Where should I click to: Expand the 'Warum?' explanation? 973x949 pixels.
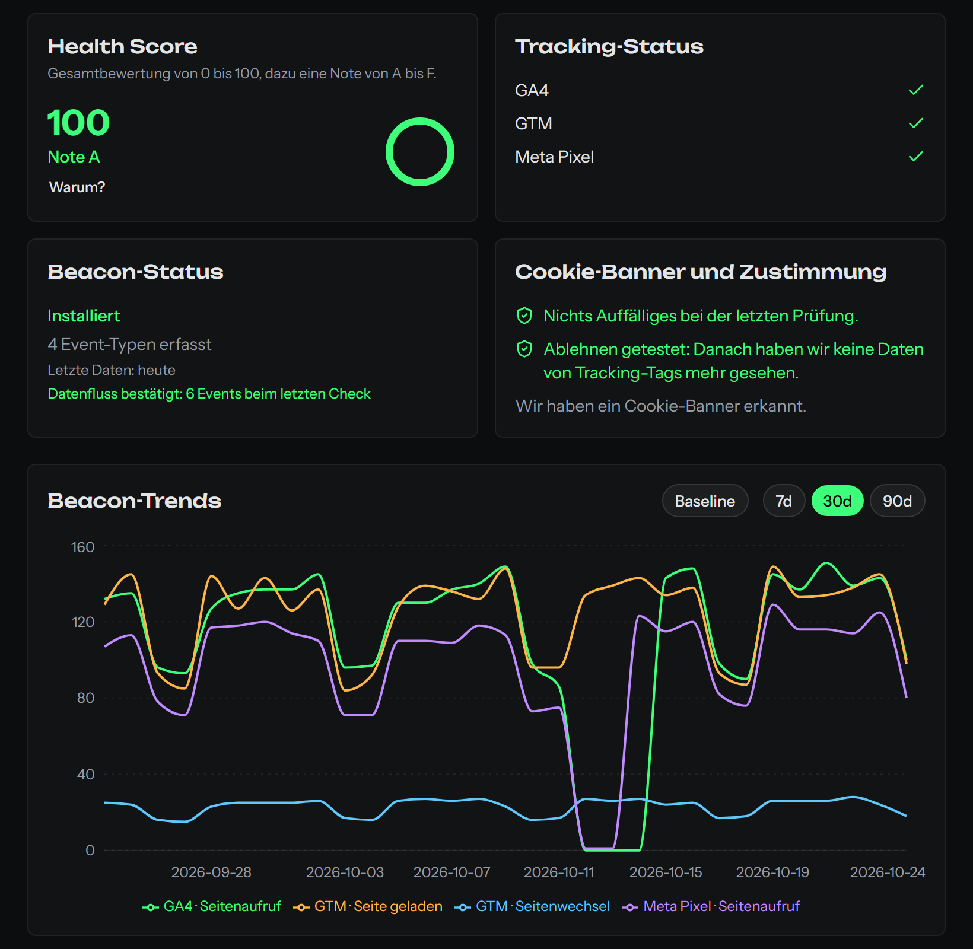[77, 187]
